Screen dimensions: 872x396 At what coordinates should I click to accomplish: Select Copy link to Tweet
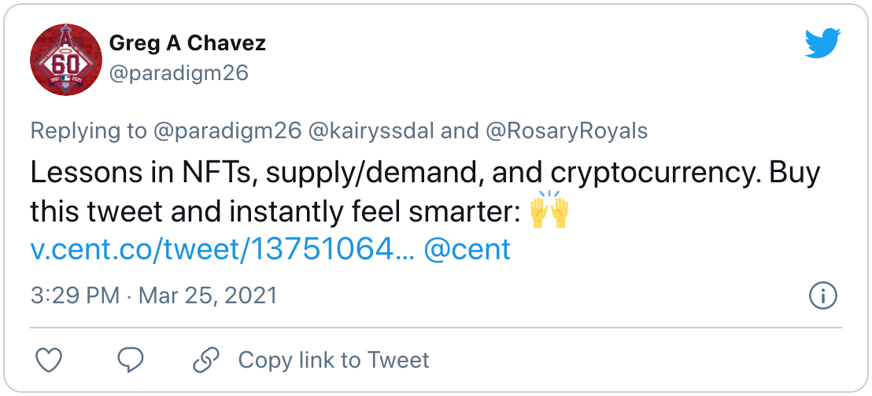(x=334, y=360)
